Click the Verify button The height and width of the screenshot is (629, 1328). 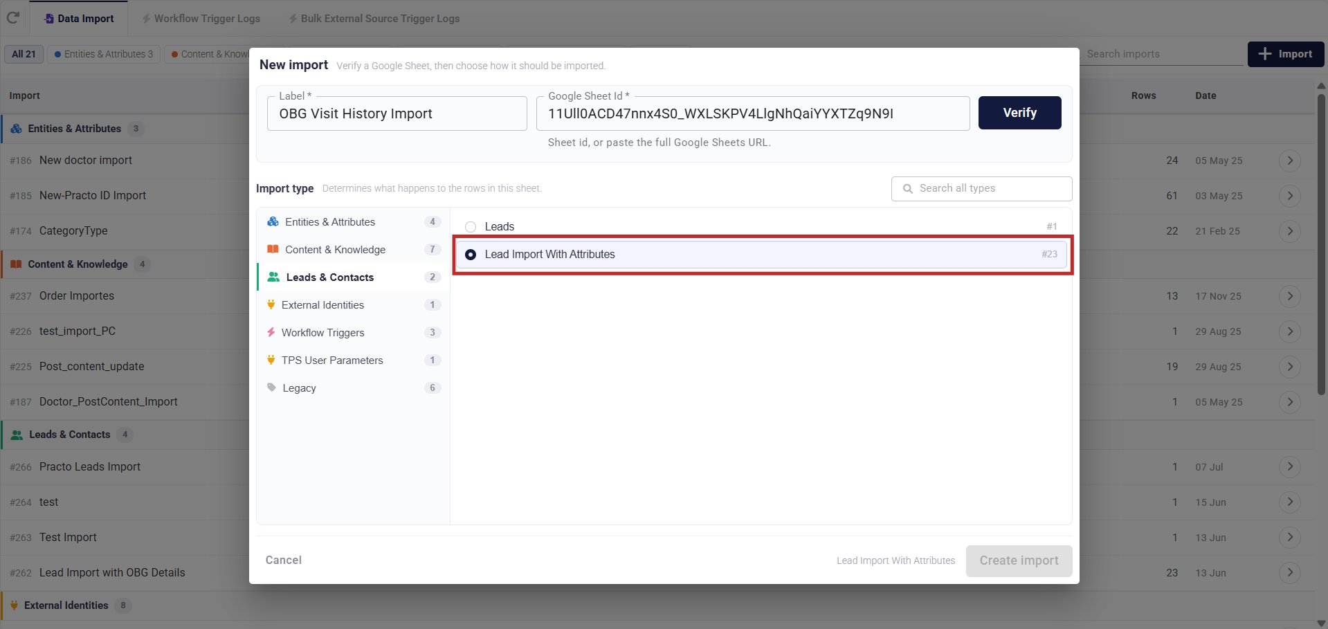point(1019,113)
